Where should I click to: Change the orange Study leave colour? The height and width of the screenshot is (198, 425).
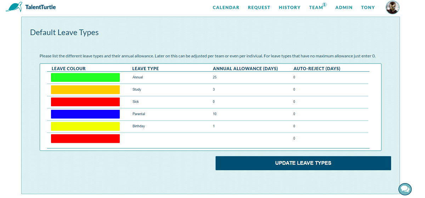click(x=85, y=90)
